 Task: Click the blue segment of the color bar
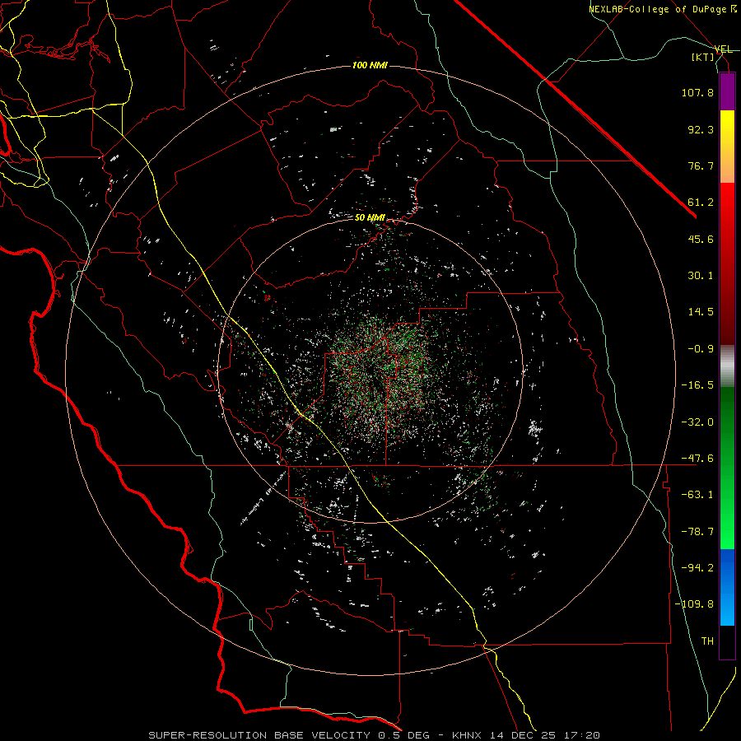point(727,587)
